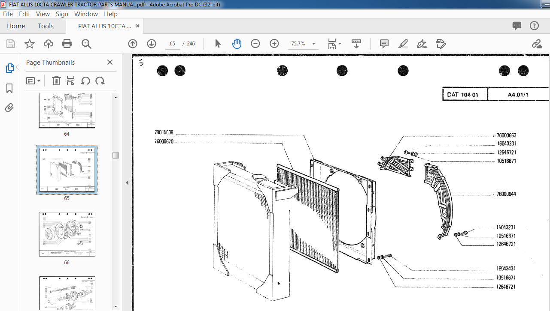The image size is (550, 311).
Task: Open notifications chat bubble icon
Action: (517, 26)
